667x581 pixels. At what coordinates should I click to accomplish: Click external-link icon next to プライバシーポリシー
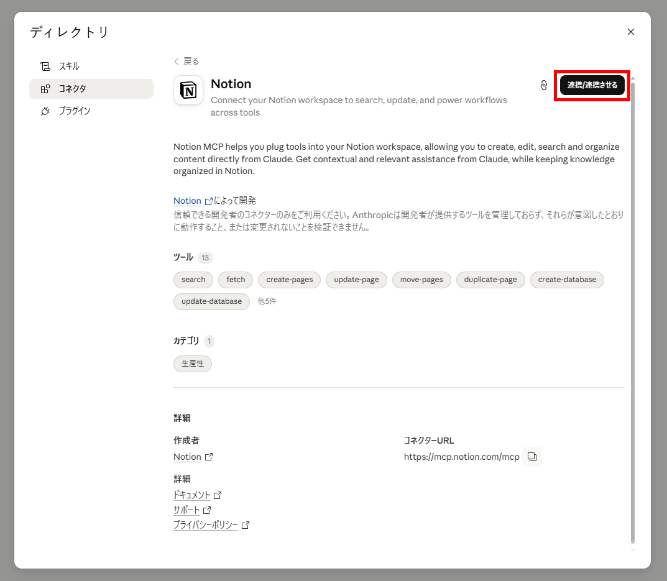point(246,525)
